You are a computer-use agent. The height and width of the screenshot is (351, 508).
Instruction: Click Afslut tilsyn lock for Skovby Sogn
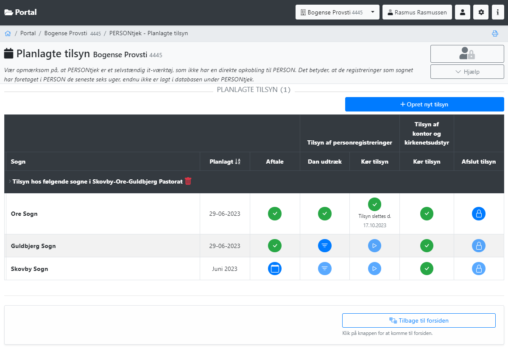coord(478,269)
